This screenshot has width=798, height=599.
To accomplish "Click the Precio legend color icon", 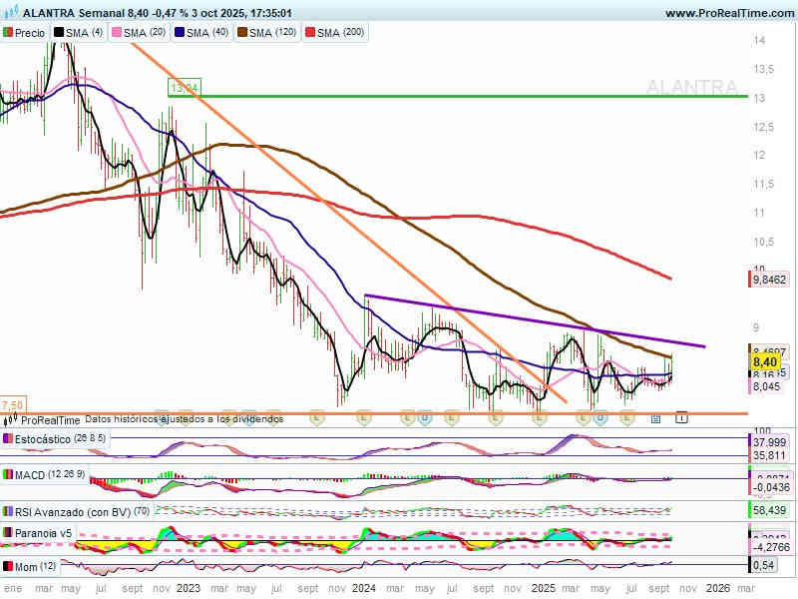I will [8, 33].
